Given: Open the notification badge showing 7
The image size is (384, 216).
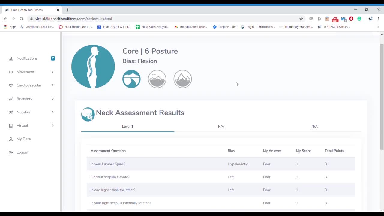Looking at the screenshot, I should (53, 58).
